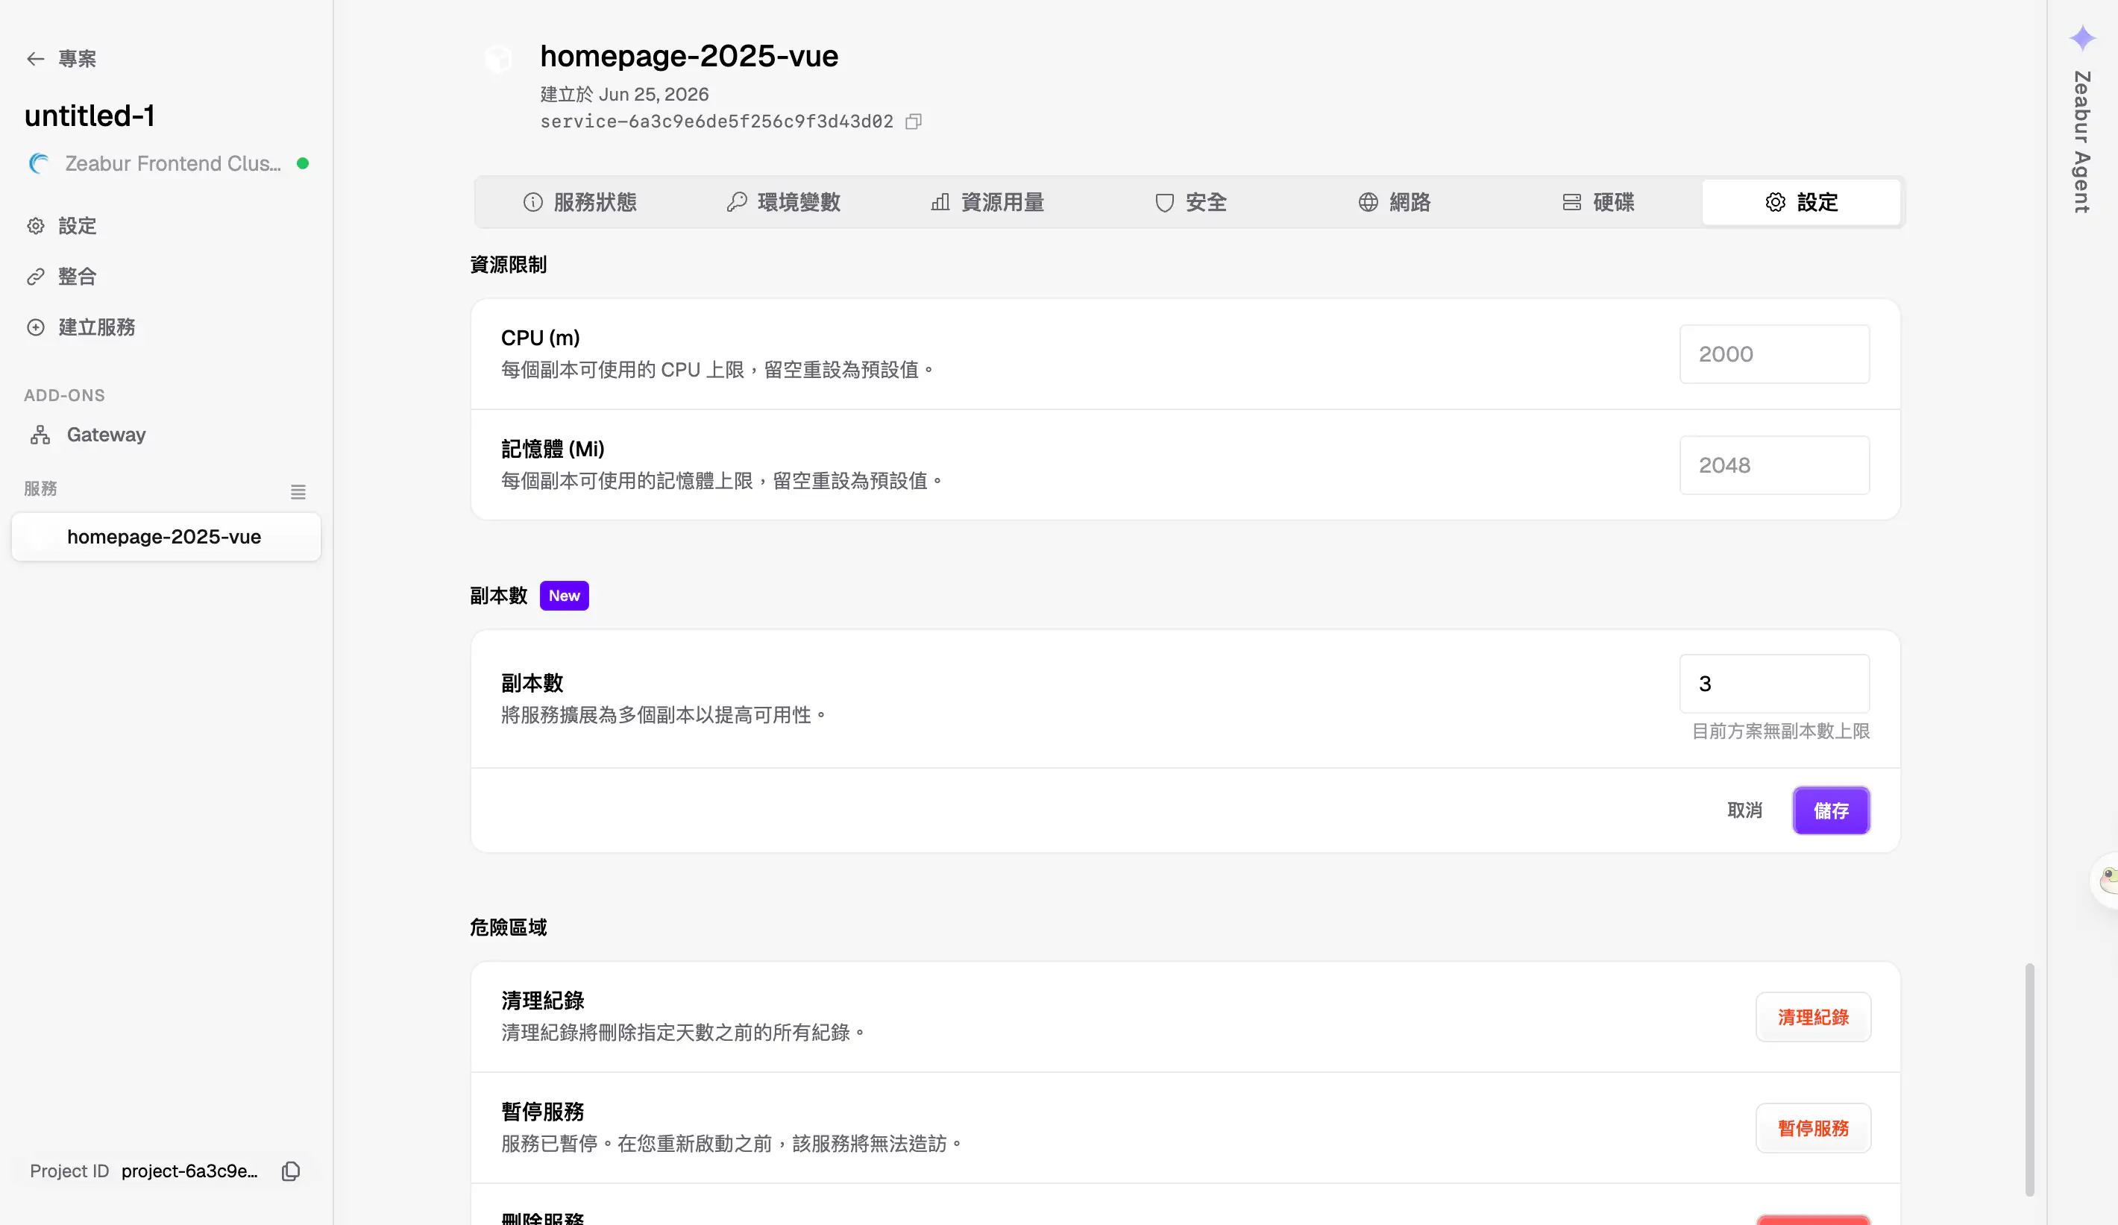This screenshot has width=2118, height=1225.
Task: Save the replica count with 儲存
Action: click(x=1831, y=810)
